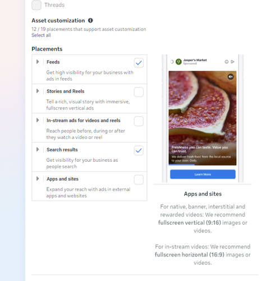Uncheck the Search results checkbox
262x281 pixels.
click(x=139, y=151)
